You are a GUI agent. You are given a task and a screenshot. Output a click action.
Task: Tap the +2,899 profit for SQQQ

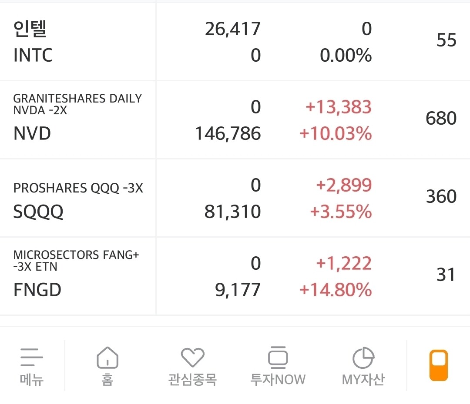point(344,185)
